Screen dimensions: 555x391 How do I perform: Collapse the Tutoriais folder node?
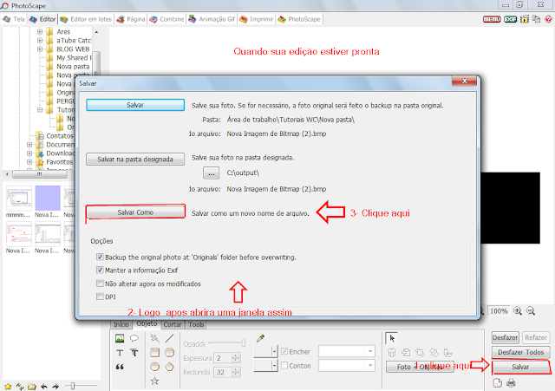40,110
